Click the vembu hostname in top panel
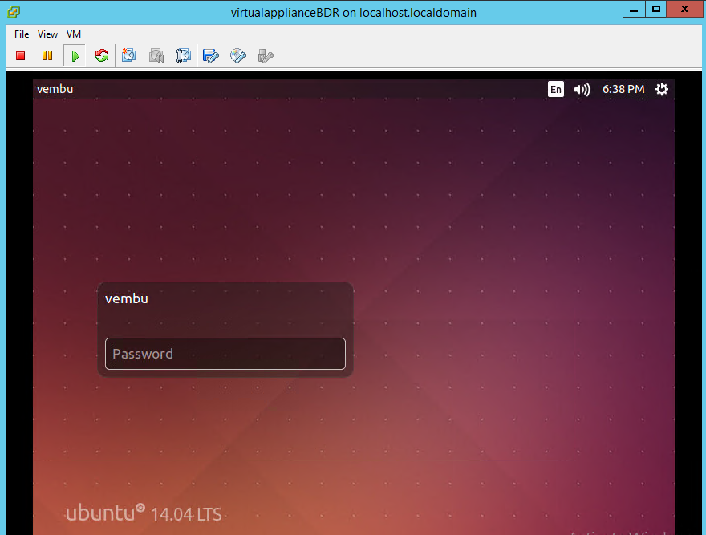 tap(55, 89)
